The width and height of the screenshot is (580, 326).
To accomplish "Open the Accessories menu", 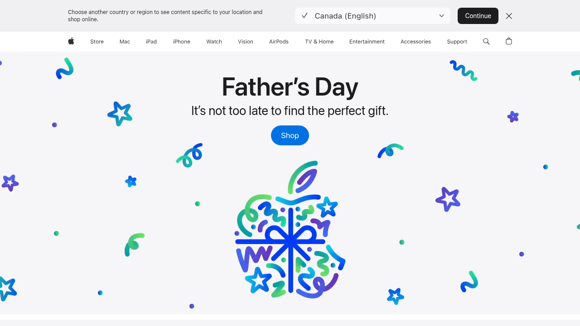I will point(416,42).
